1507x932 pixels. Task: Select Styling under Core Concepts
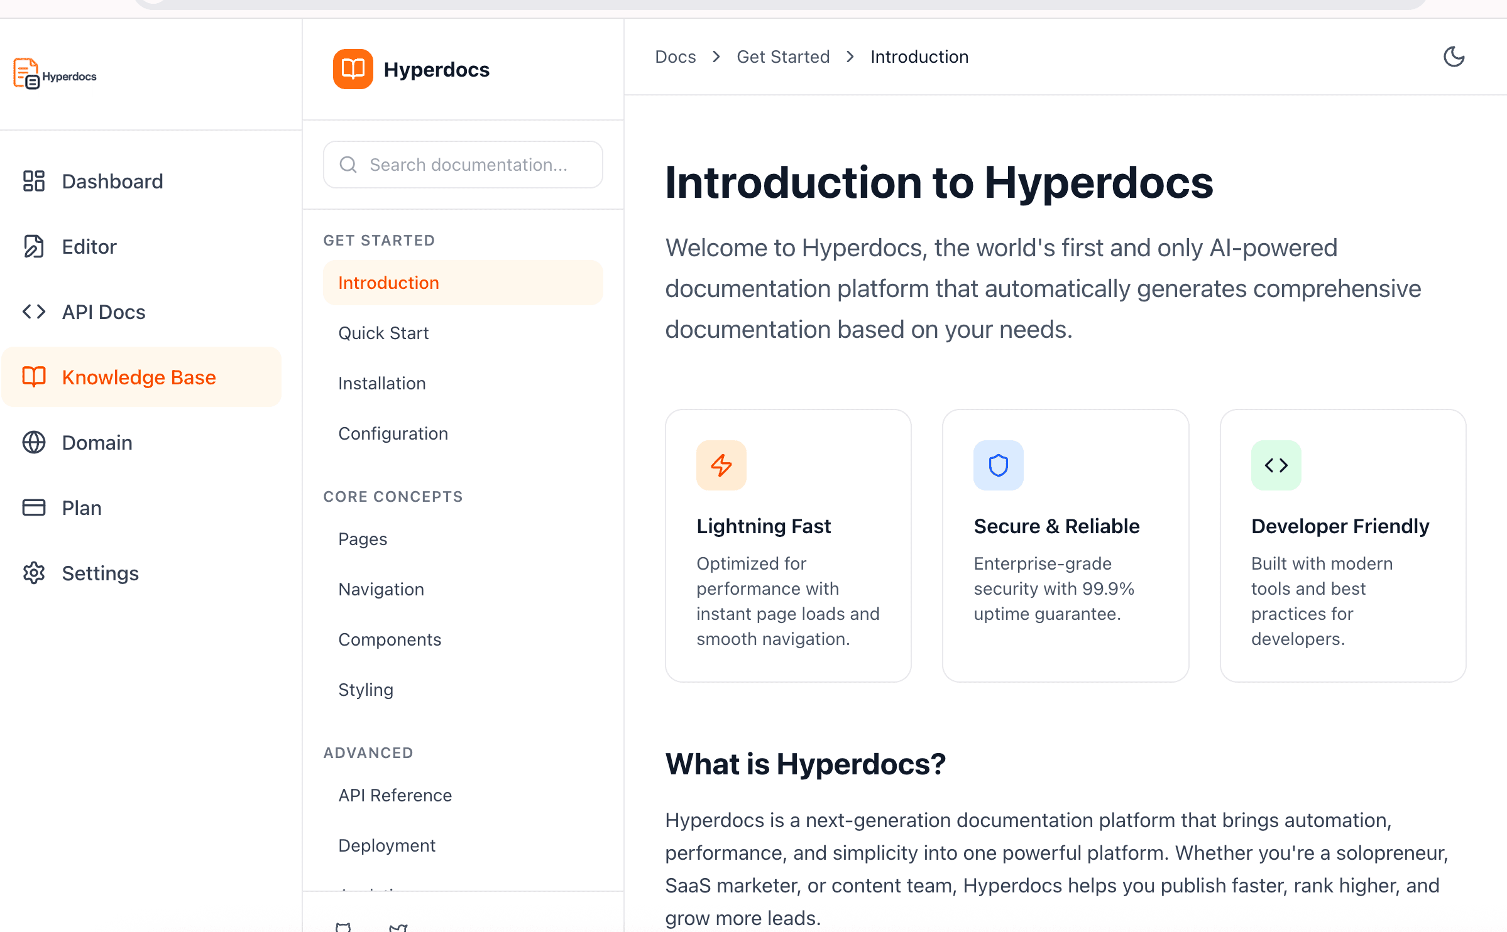(x=366, y=689)
